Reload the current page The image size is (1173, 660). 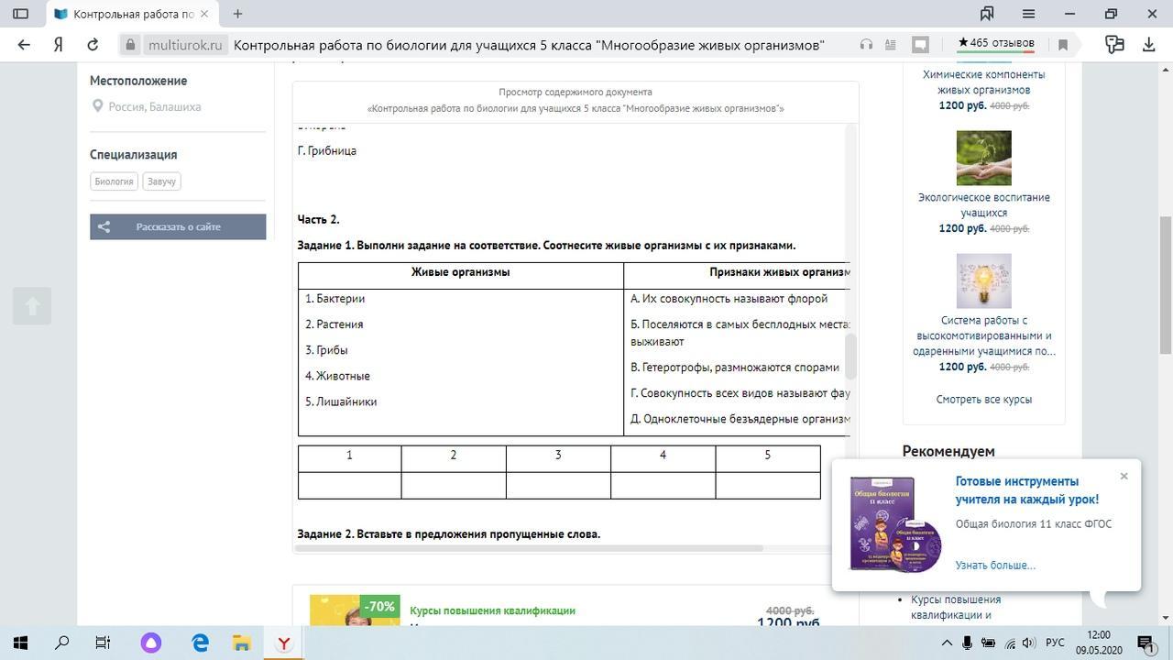[x=93, y=45]
